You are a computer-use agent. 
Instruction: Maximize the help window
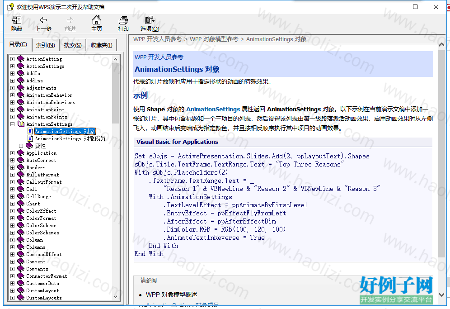415,7
